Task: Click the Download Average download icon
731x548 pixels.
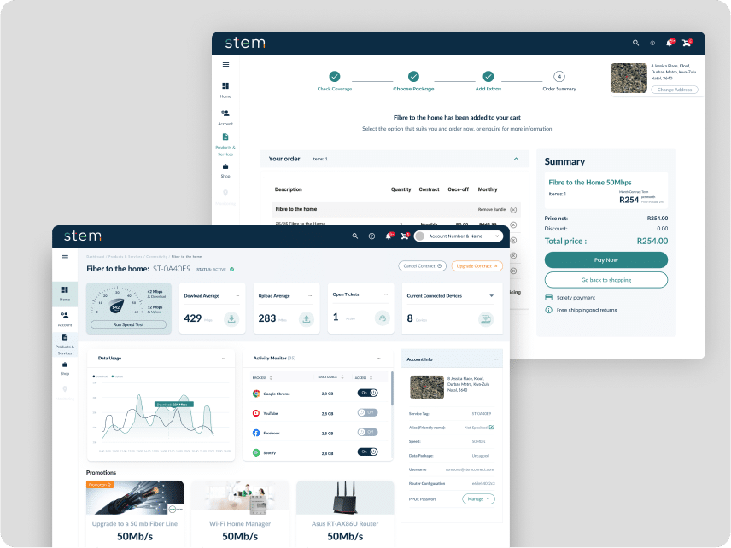Action: 231,319
